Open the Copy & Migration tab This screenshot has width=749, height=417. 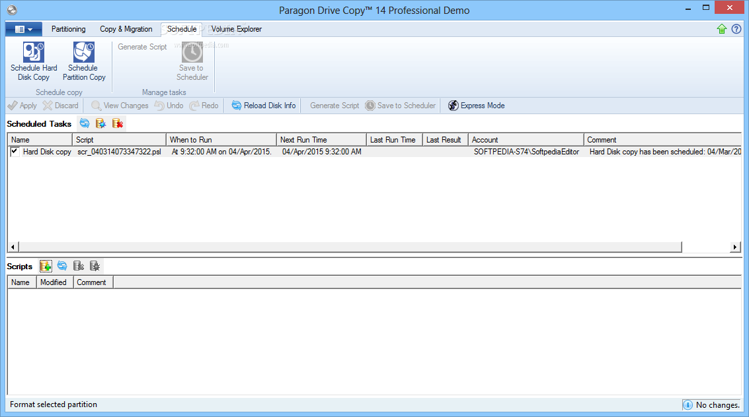click(126, 29)
